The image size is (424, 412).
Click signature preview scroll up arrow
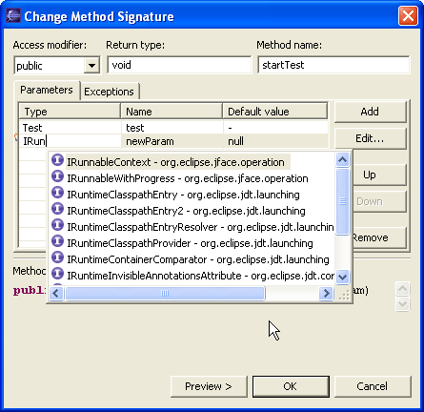tap(402, 289)
